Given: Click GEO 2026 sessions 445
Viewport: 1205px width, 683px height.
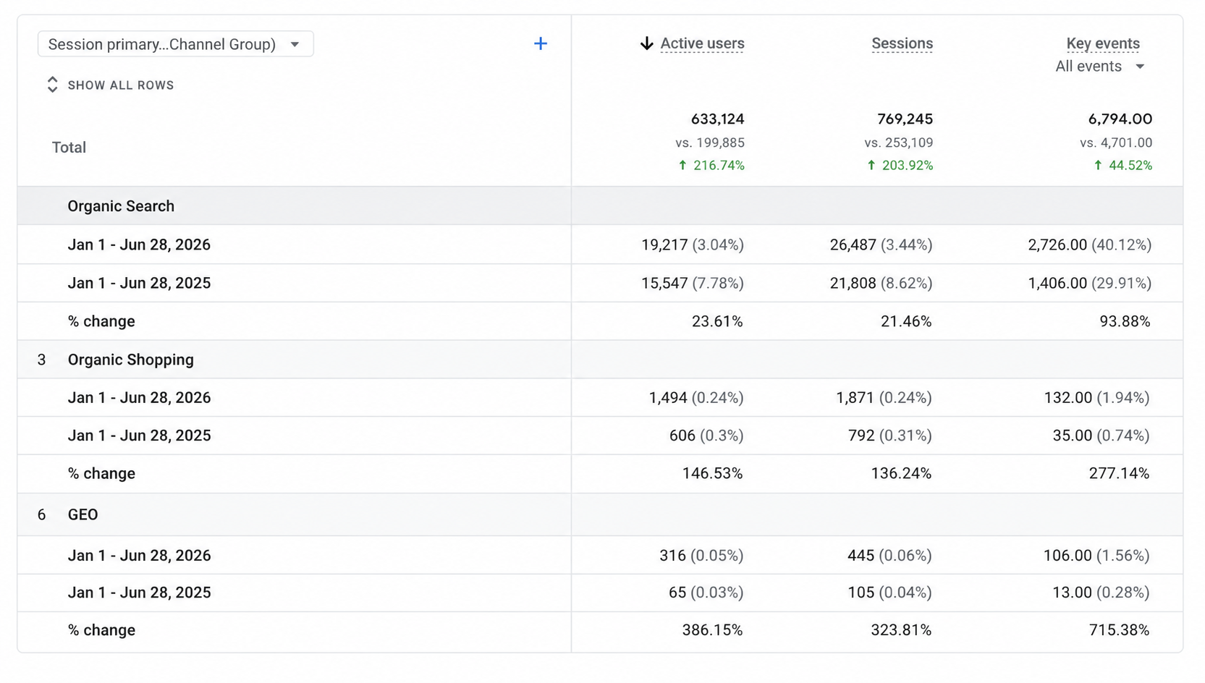Looking at the screenshot, I should click(861, 556).
